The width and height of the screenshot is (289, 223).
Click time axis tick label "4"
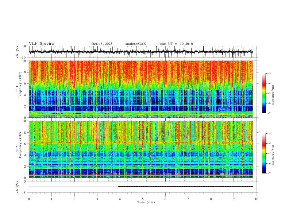pos(120,199)
